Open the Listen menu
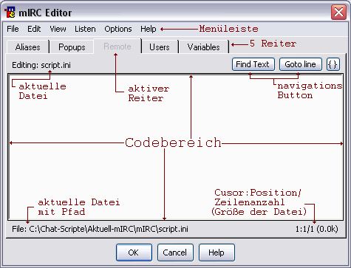The height and width of the screenshot is (268, 351). pyautogui.click(x=85, y=29)
